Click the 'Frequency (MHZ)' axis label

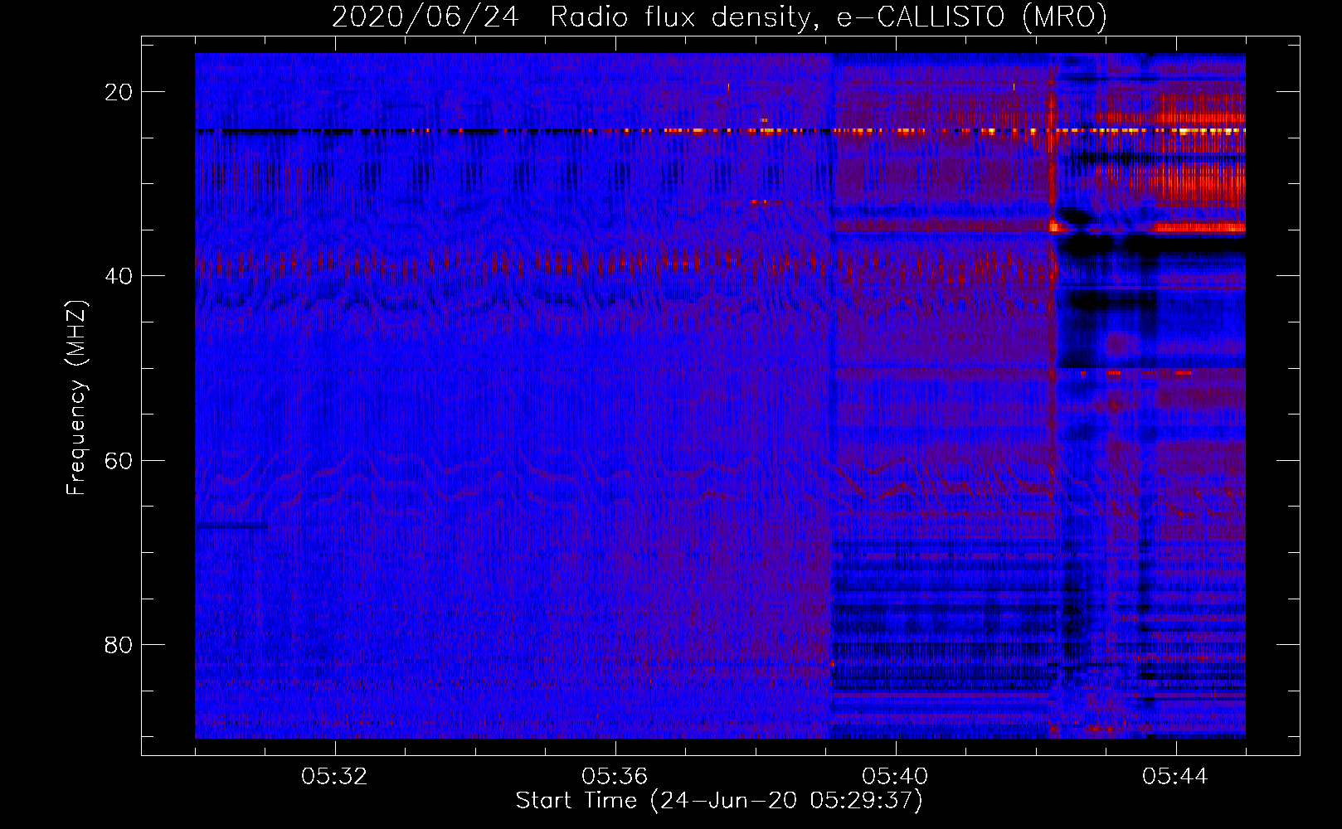coord(76,398)
